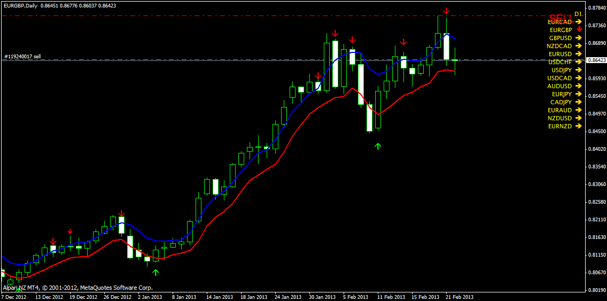This screenshot has width=607, height=301.
Task: Click the yellow arrow next to CADJPY
Action: 578,102
